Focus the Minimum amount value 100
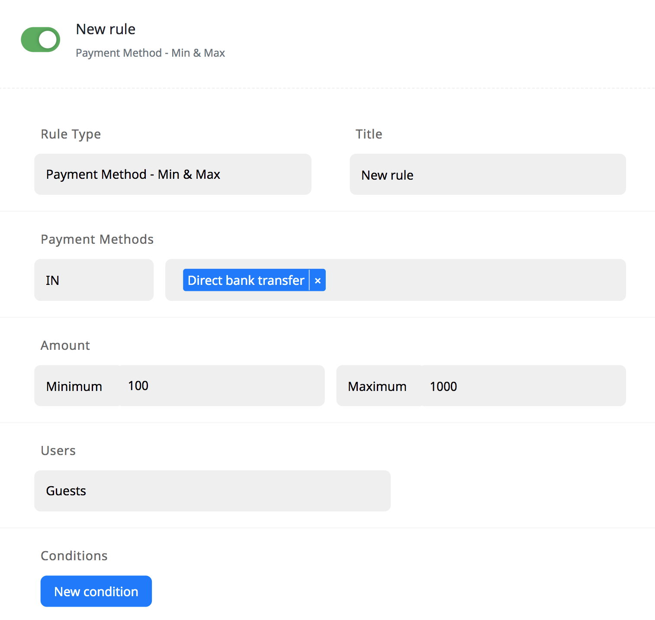The image size is (655, 620). coord(221,386)
